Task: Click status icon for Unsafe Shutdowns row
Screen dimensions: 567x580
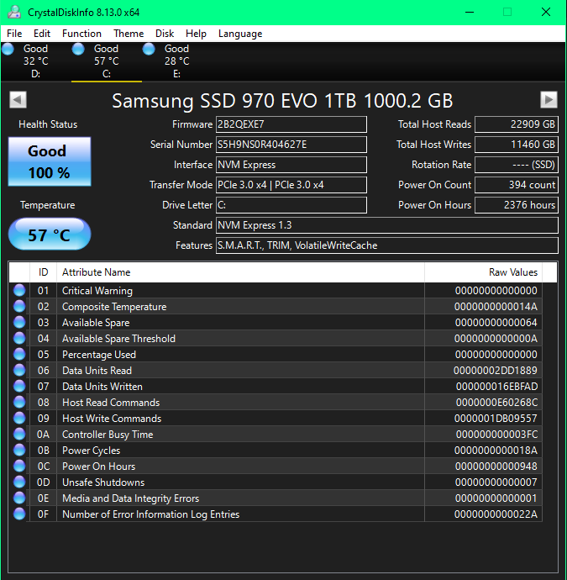Action: (19, 482)
